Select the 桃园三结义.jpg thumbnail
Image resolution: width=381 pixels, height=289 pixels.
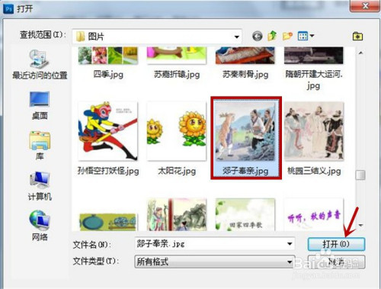(314, 131)
